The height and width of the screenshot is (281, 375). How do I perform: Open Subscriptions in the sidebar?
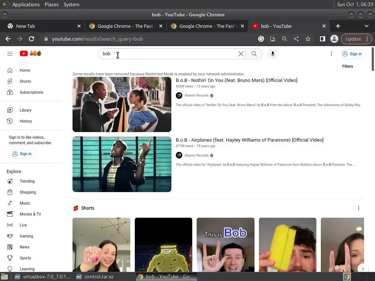coord(31,92)
